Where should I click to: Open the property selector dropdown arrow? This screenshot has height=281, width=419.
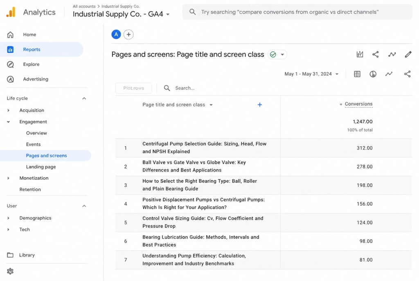tap(168, 14)
